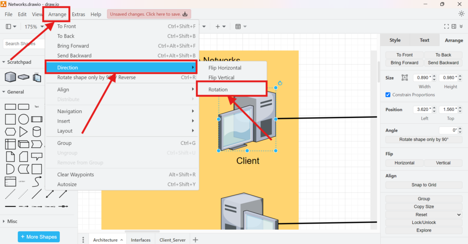Toggle Constrain Proportions checkbox
Viewport: 468px width, 244px height.
click(388, 95)
